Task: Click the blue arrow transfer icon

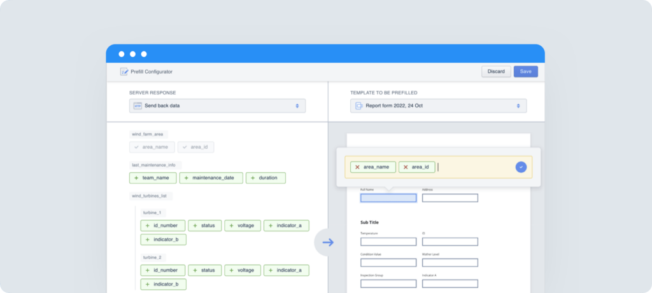Action: tap(328, 242)
